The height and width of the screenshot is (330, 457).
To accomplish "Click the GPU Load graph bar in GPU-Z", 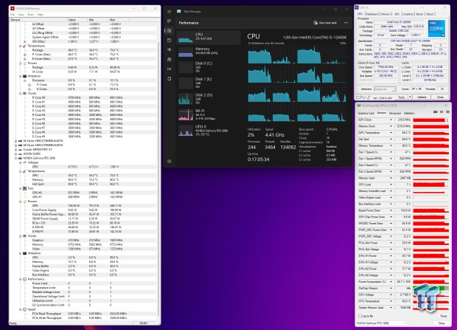I will pyautogui.click(x=430, y=185).
